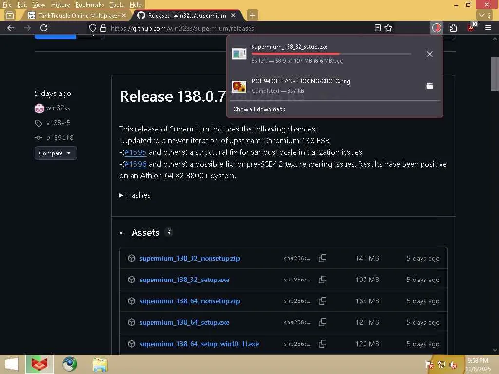Download supermium_138_64_nonsetup.zip

click(190, 301)
